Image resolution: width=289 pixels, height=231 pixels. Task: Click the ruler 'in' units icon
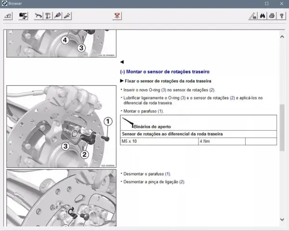click(x=253, y=16)
